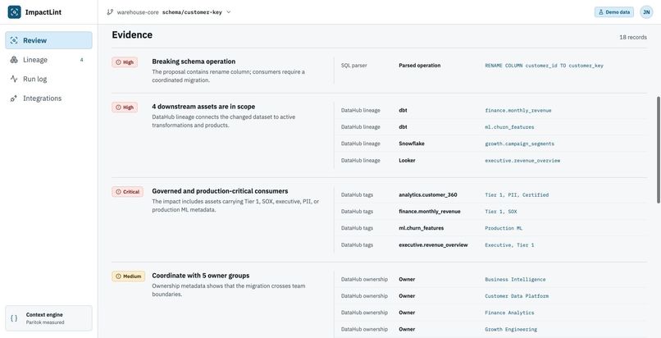
Task: Expand the schema/customer-key branch dropdown chevron
Action: [x=229, y=12]
